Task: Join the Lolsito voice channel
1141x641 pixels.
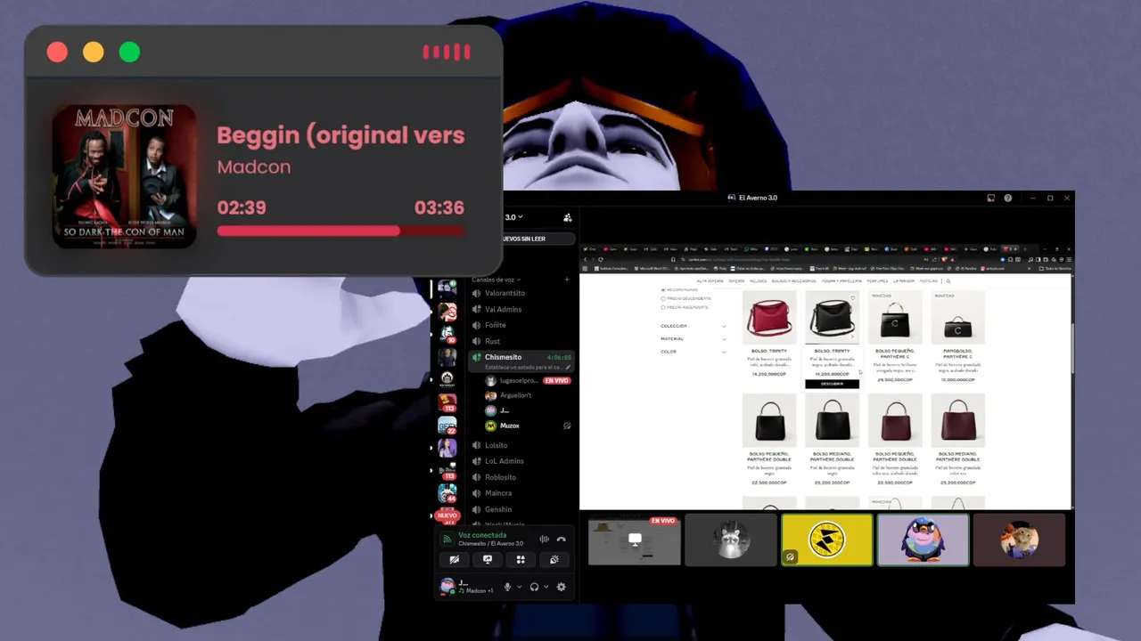Action: coord(521,445)
